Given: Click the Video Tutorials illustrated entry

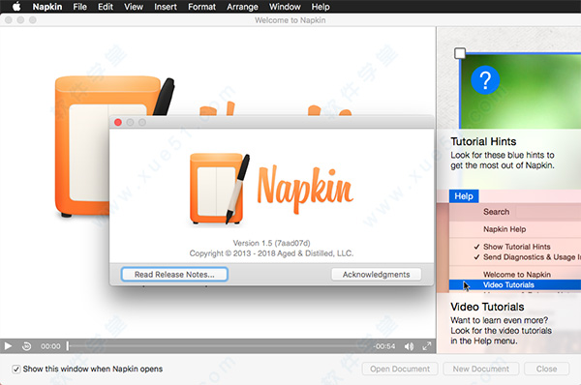Looking at the screenshot, I should pos(515,284).
